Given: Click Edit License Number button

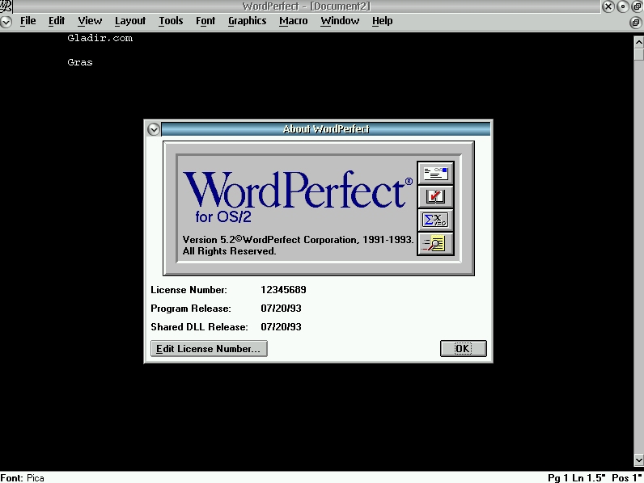Looking at the screenshot, I should tap(209, 349).
